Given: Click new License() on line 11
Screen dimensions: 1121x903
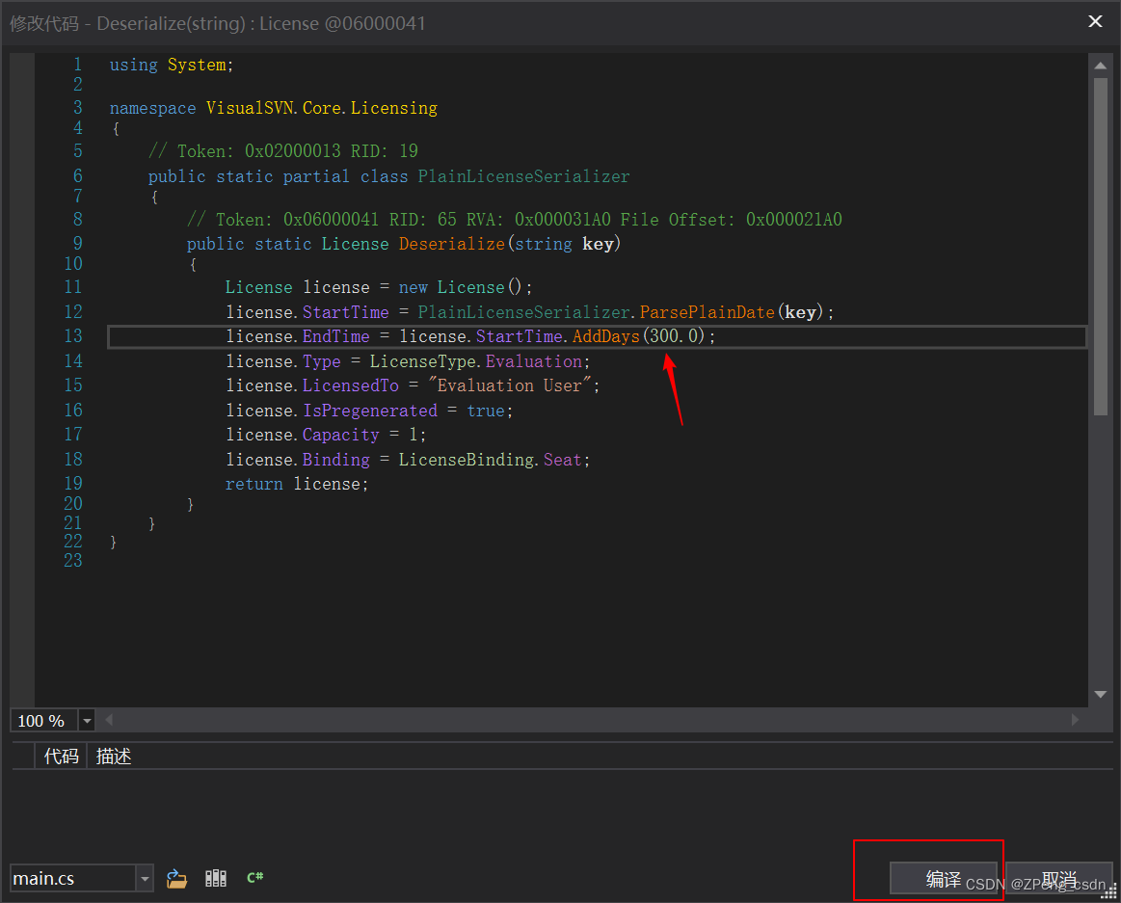Looking at the screenshot, I should click(465, 288).
